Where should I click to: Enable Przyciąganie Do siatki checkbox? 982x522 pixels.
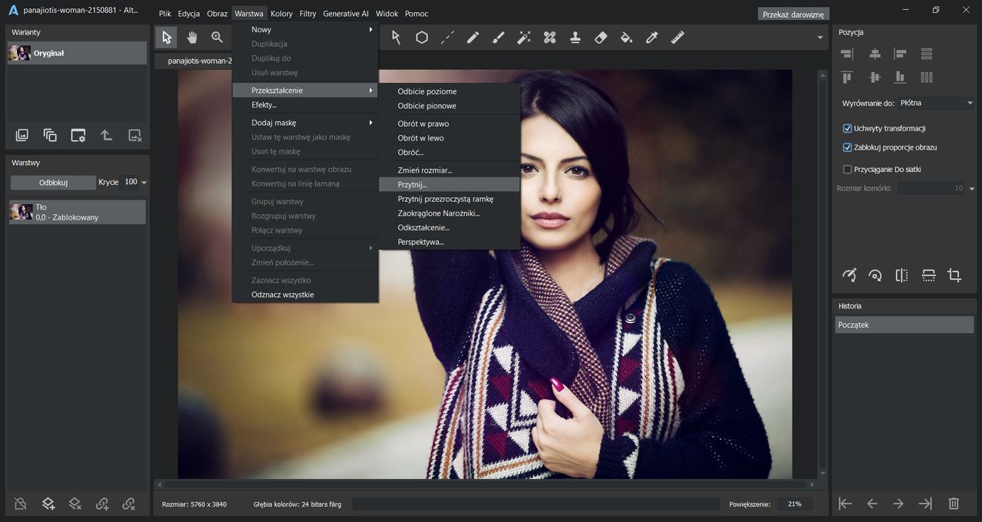click(848, 170)
